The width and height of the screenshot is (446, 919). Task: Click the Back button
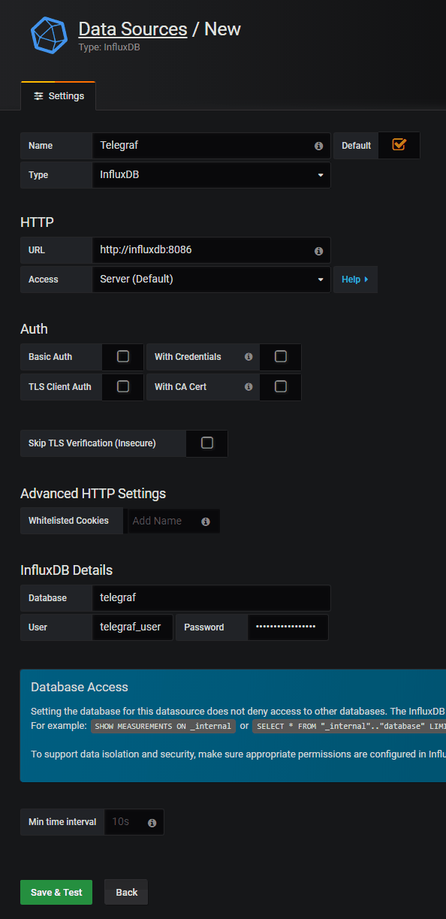[x=126, y=892]
